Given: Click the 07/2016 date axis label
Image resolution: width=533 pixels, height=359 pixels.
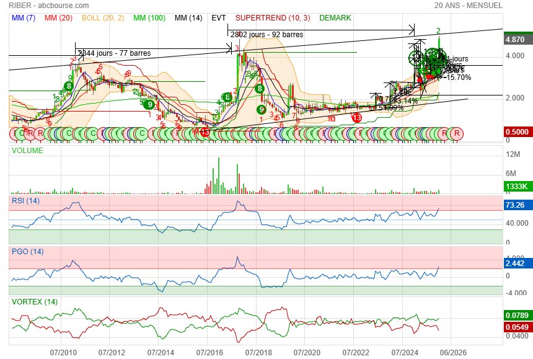Looking at the screenshot, I should [x=209, y=353].
